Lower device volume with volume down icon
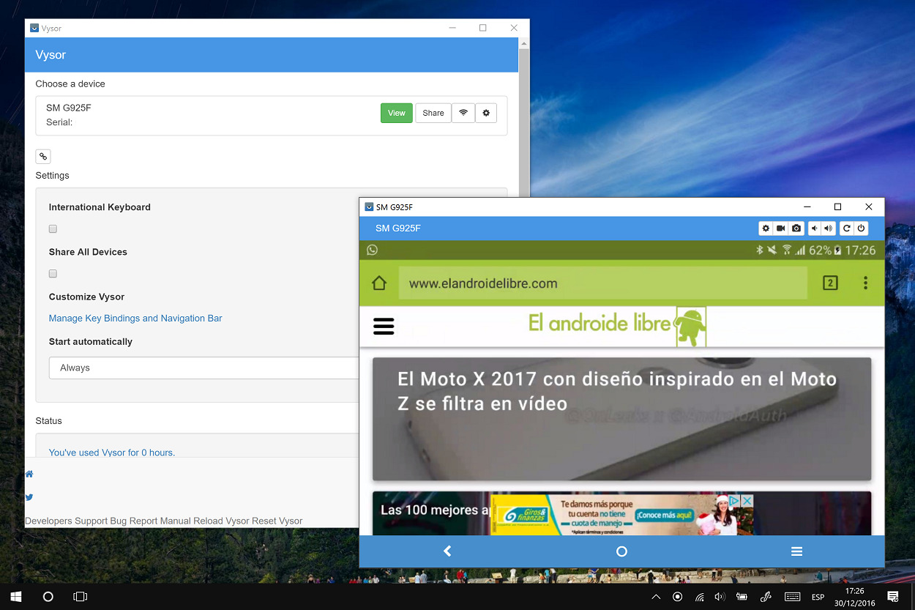The image size is (915, 610). [814, 228]
